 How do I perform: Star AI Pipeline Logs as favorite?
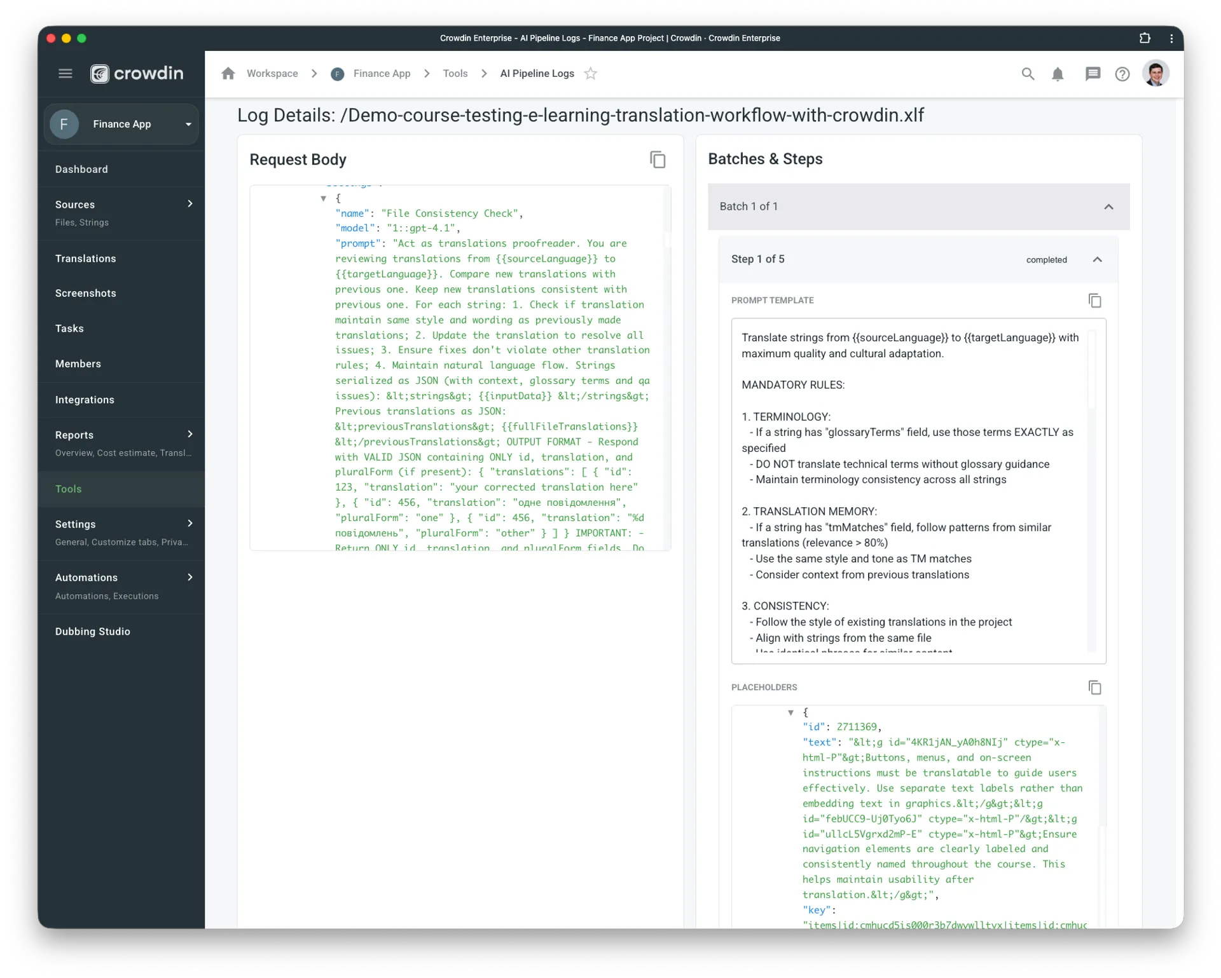591,74
